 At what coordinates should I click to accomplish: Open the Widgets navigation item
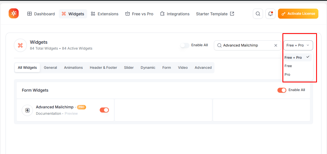tap(73, 14)
